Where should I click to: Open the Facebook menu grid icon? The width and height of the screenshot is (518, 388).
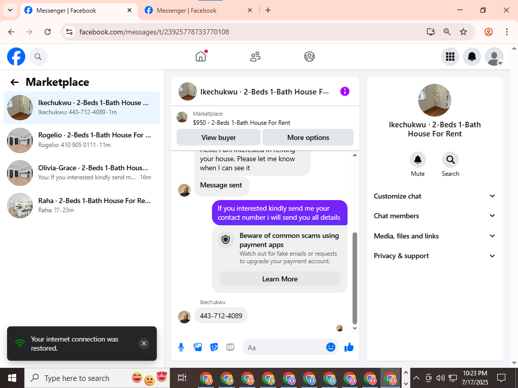coord(450,57)
